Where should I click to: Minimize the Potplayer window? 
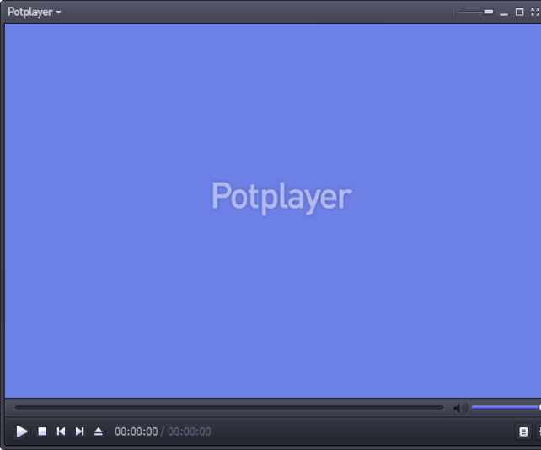pyautogui.click(x=504, y=13)
